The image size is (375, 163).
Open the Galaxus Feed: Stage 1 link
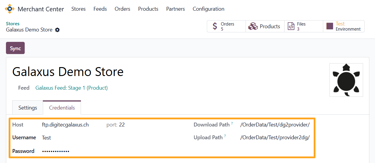pyautogui.click(x=71, y=88)
